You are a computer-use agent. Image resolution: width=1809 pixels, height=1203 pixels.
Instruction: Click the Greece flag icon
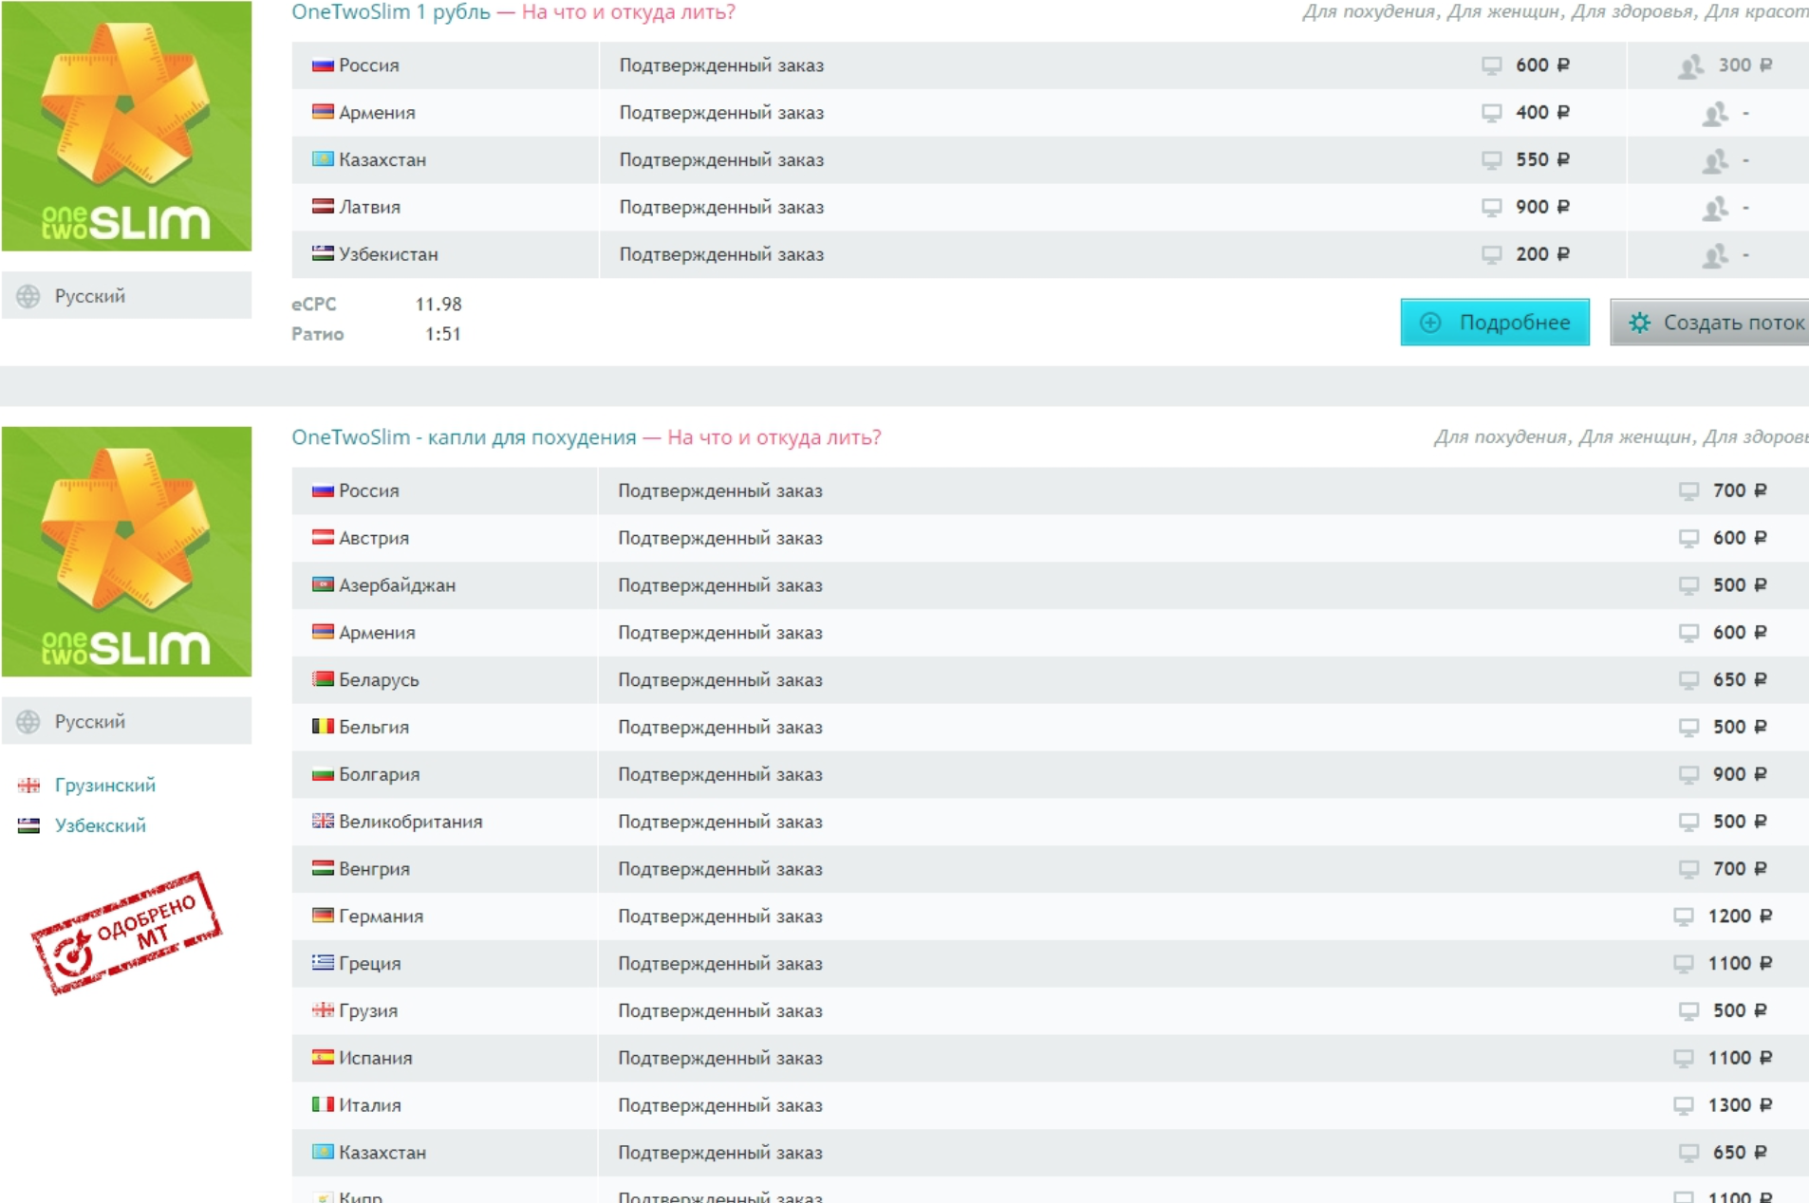323,963
